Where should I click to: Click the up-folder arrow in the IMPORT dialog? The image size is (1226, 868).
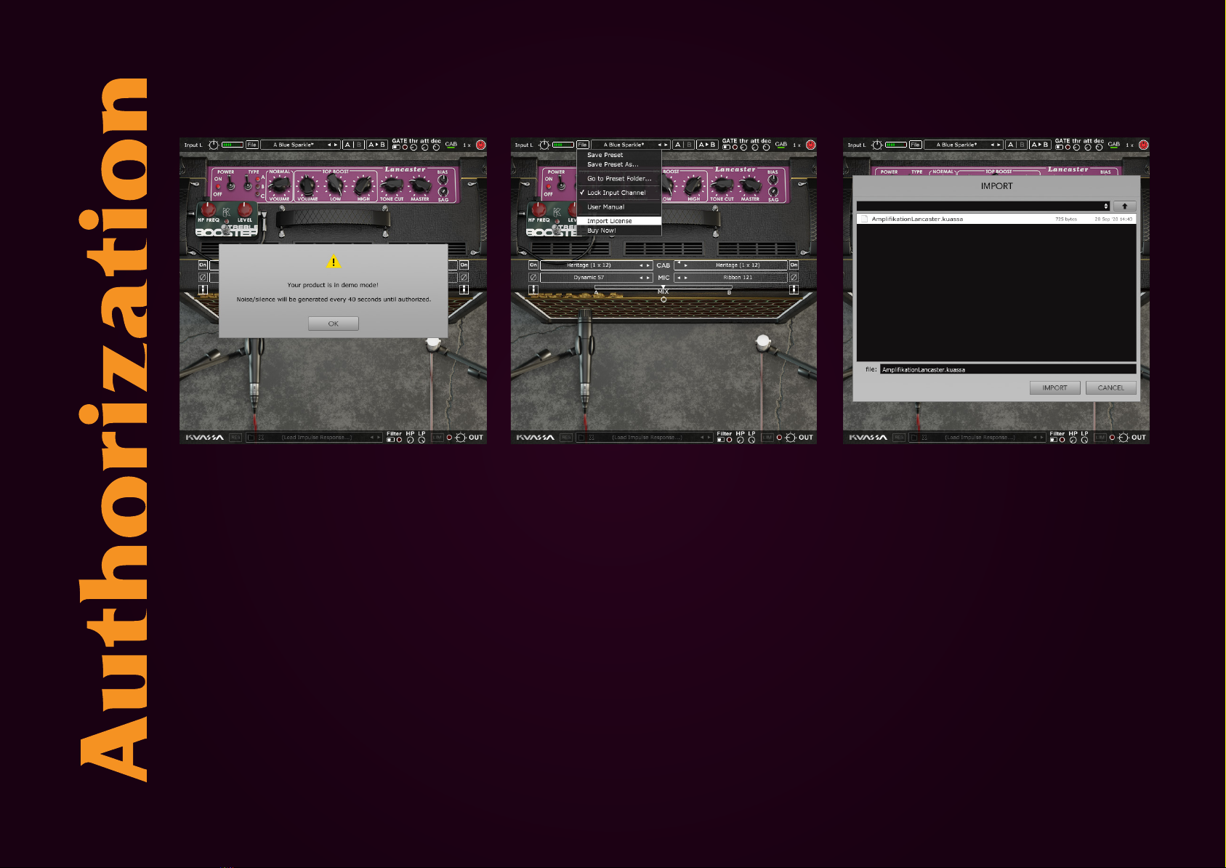tap(1124, 206)
